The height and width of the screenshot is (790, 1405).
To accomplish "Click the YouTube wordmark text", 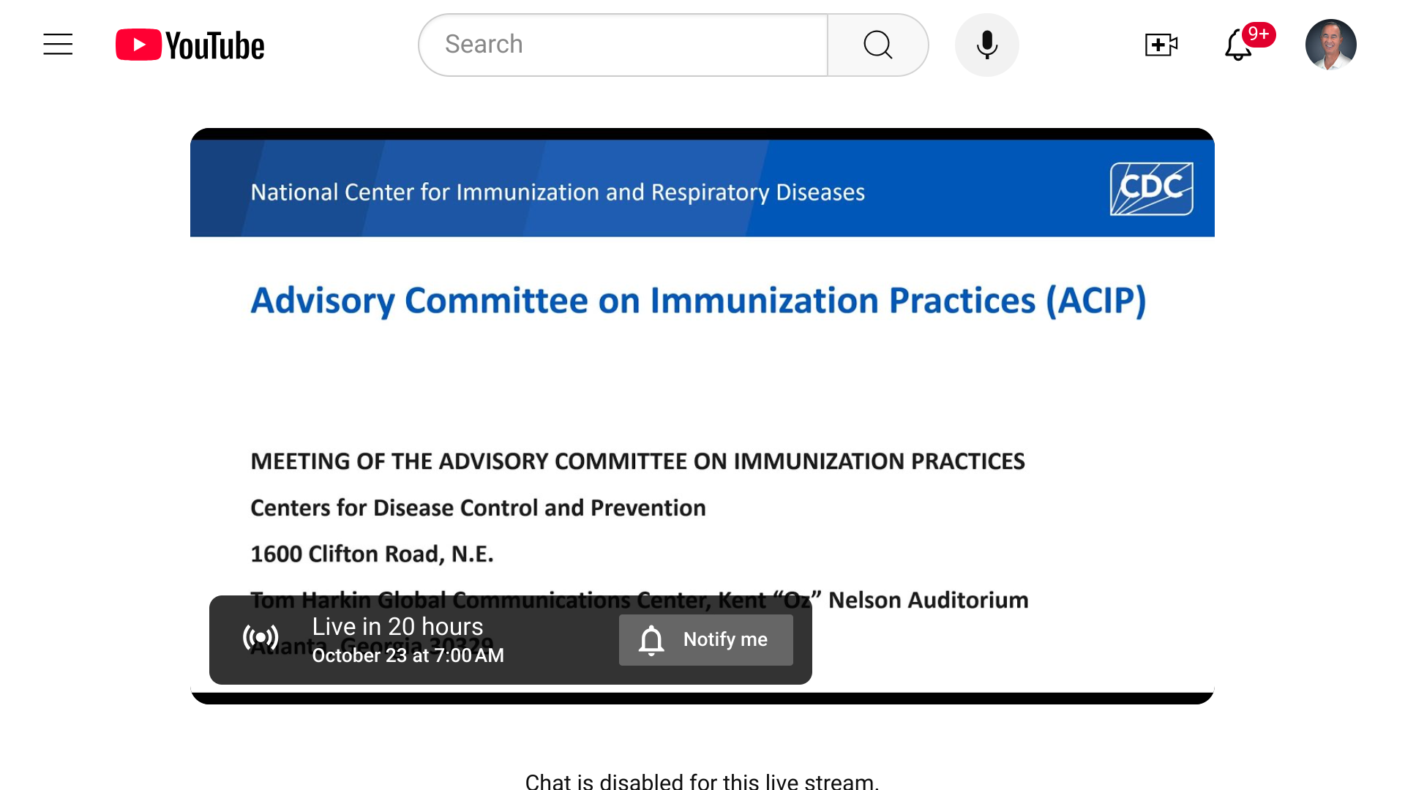I will [x=215, y=46].
